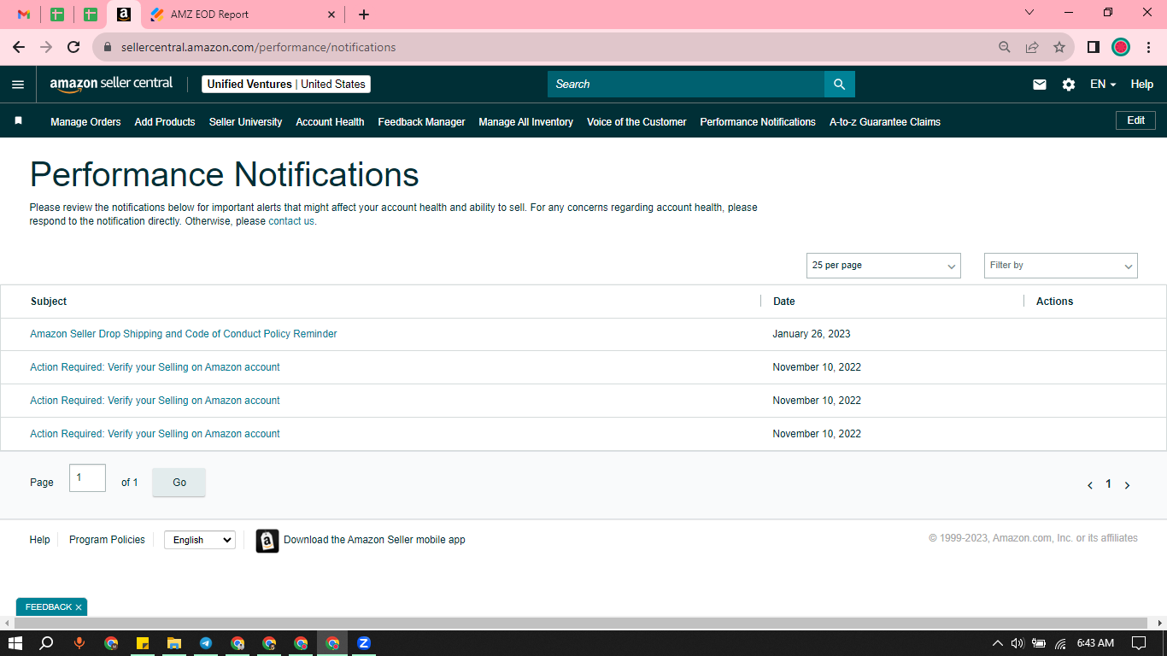Switch to second green spreadsheet tab

90,15
